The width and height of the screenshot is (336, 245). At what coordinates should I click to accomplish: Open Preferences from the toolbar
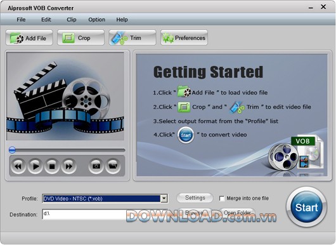(184, 37)
